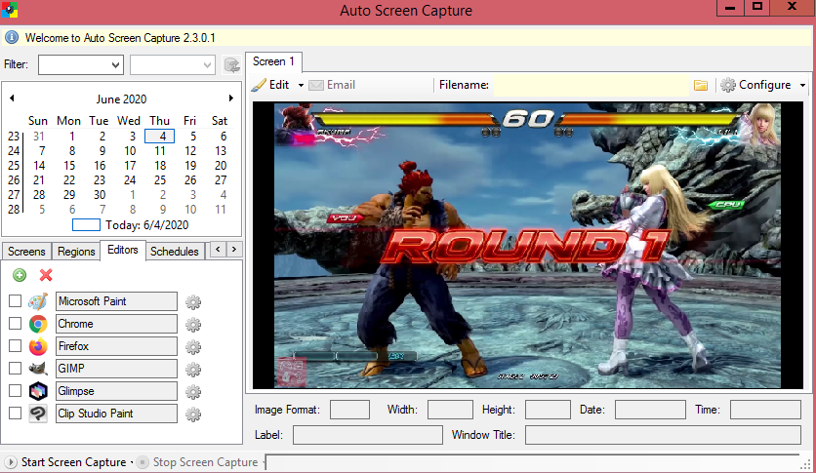The image size is (816, 473).
Task: Click Today: 6/4/2020 link
Action: pos(146,225)
